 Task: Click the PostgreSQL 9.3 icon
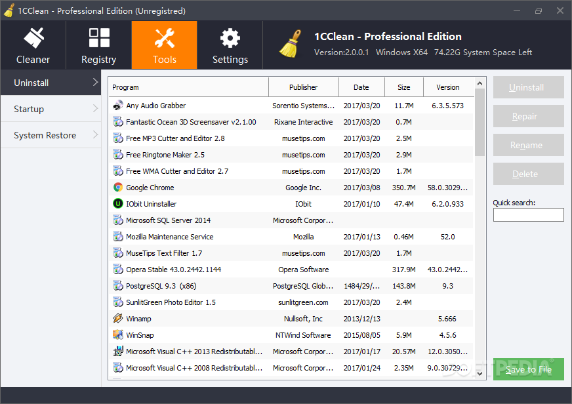click(118, 286)
